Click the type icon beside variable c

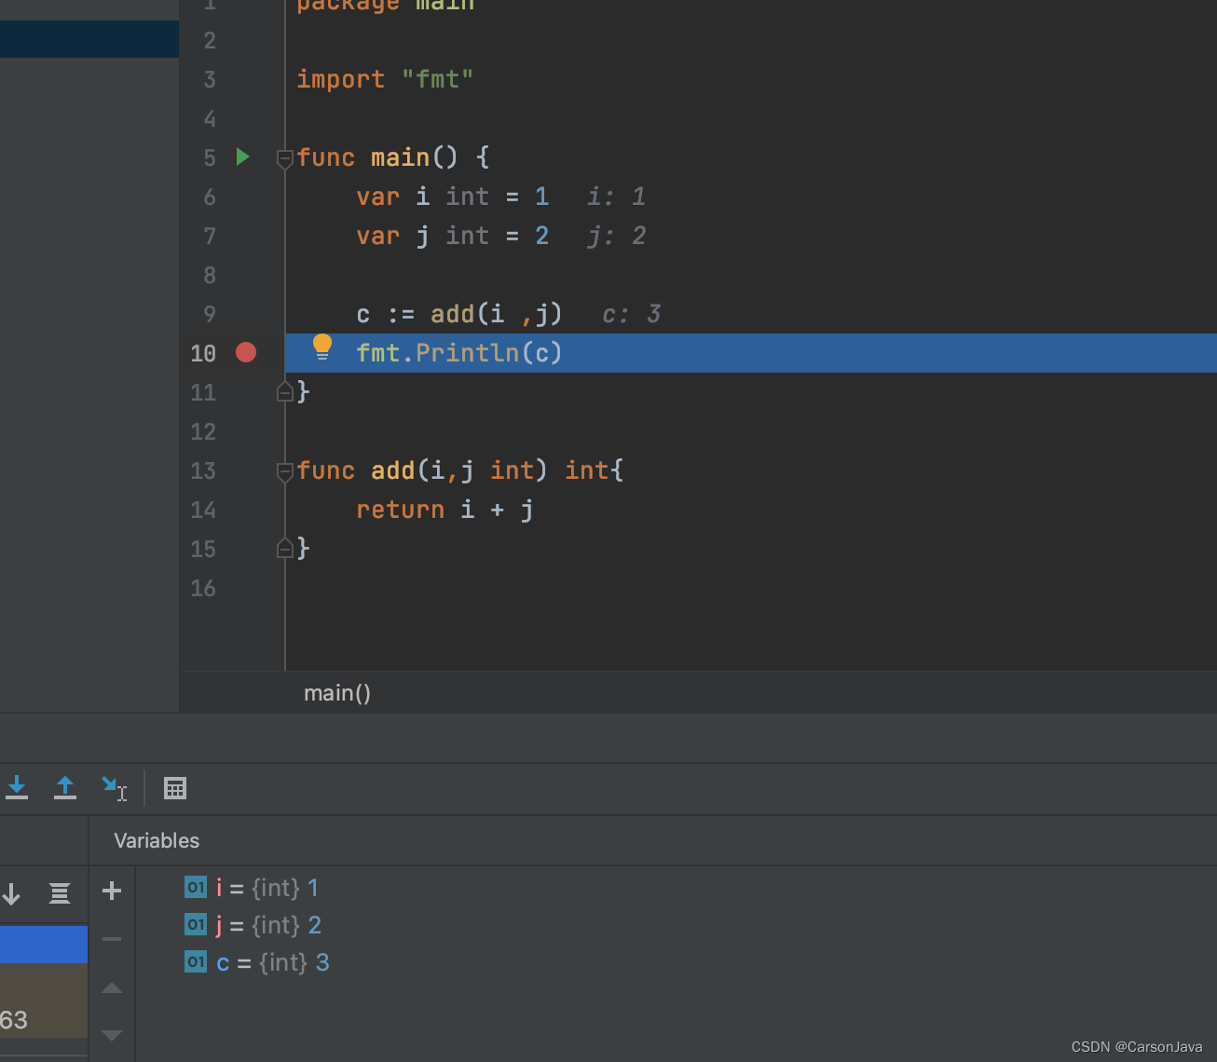coord(196,962)
